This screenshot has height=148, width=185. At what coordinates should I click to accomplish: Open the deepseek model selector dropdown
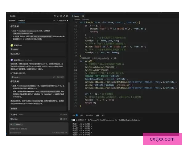(x=15, y=133)
